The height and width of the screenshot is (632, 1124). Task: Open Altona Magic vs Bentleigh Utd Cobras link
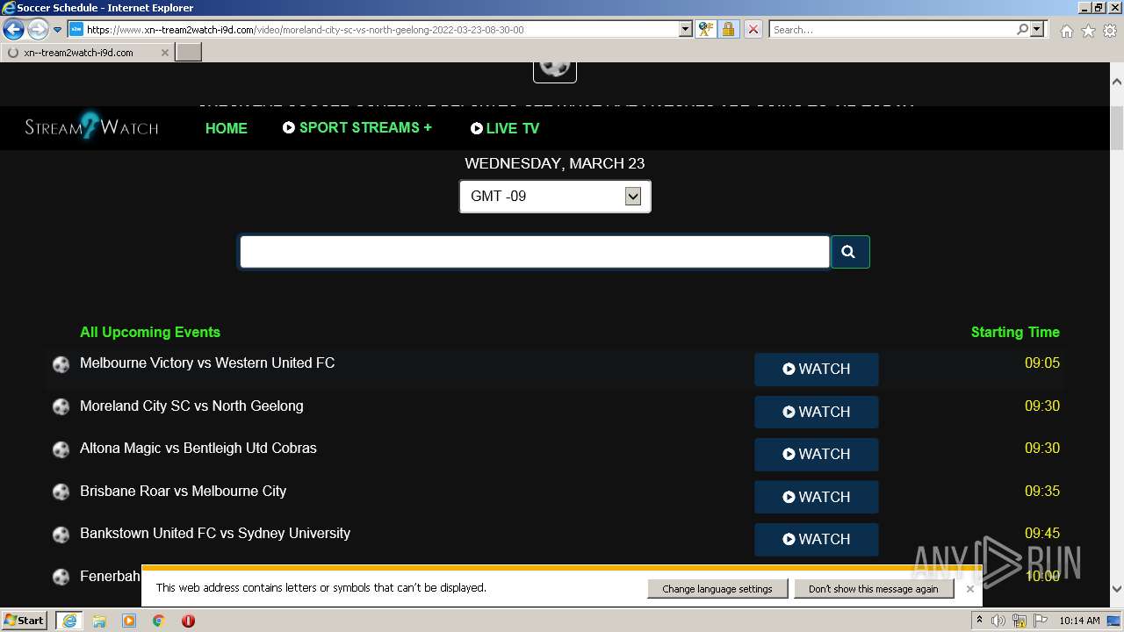(x=198, y=448)
